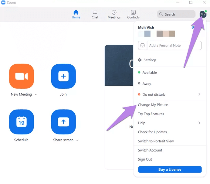Open the Meetings tab
Image resolution: width=210 pixels, height=184 pixels.
[114, 14]
